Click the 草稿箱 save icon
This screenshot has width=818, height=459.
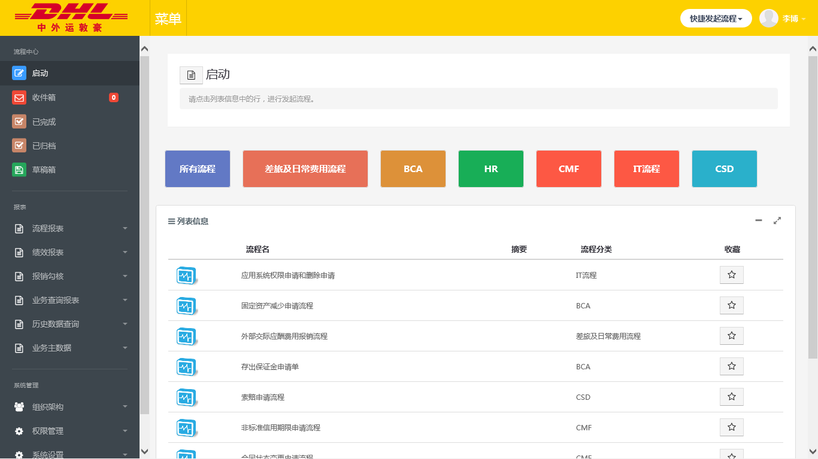19,170
